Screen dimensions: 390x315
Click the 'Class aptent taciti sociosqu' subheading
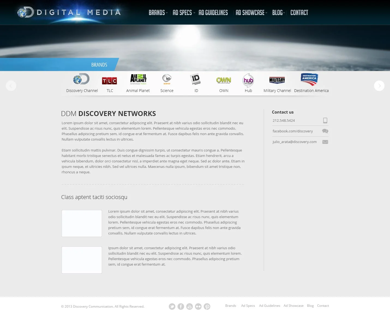tap(94, 197)
